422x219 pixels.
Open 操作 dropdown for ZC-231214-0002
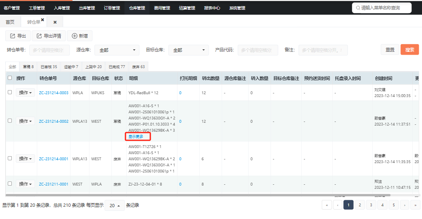(25, 121)
